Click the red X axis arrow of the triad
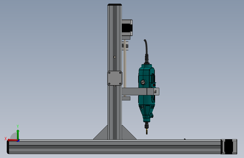This screenshot has width=244, height=158. (x=12, y=140)
